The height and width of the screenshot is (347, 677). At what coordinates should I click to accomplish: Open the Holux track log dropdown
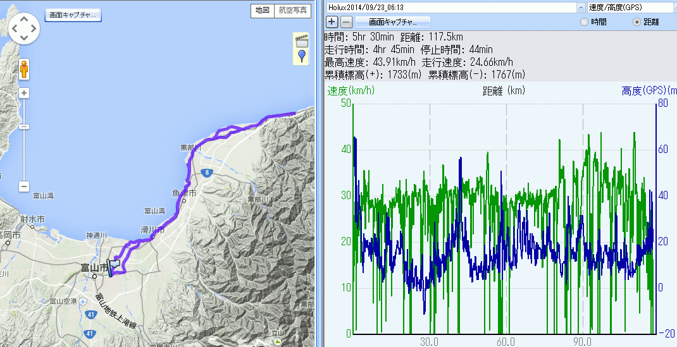(581, 8)
